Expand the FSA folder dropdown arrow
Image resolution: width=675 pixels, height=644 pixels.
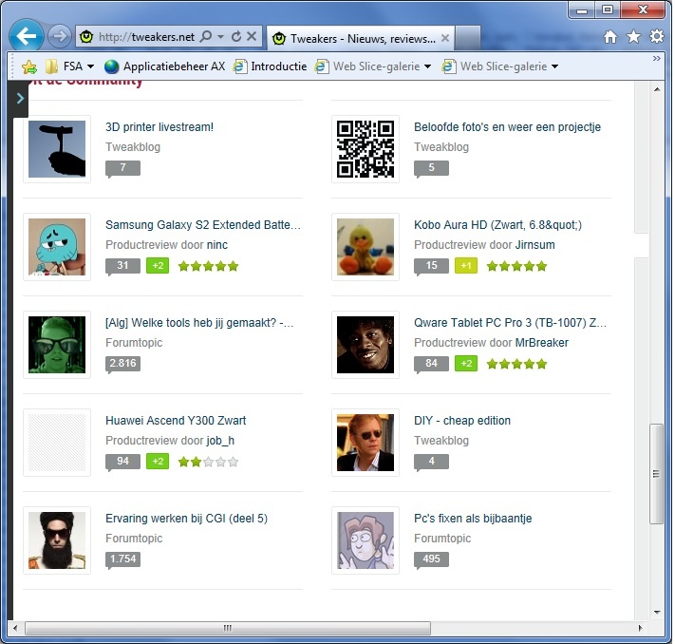pyautogui.click(x=90, y=66)
